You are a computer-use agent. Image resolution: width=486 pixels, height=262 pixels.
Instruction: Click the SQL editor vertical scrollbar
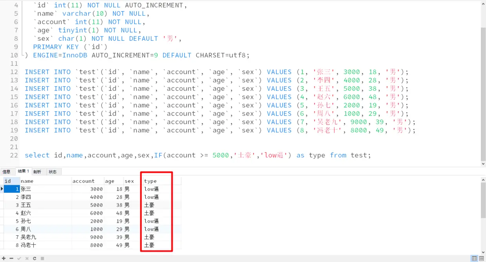point(483,94)
